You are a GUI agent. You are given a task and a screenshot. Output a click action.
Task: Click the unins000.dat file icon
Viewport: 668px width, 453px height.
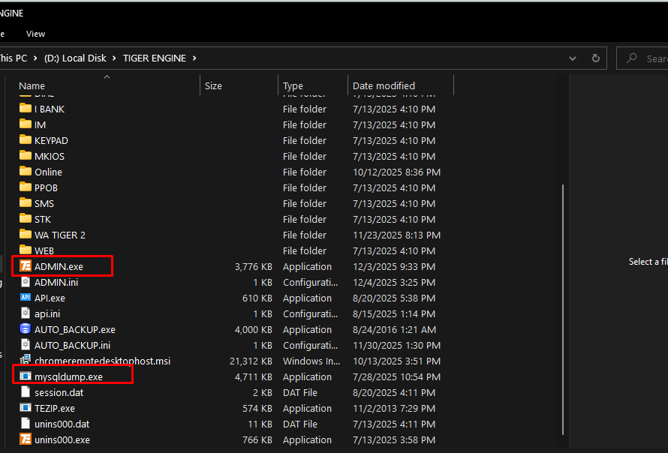point(26,424)
